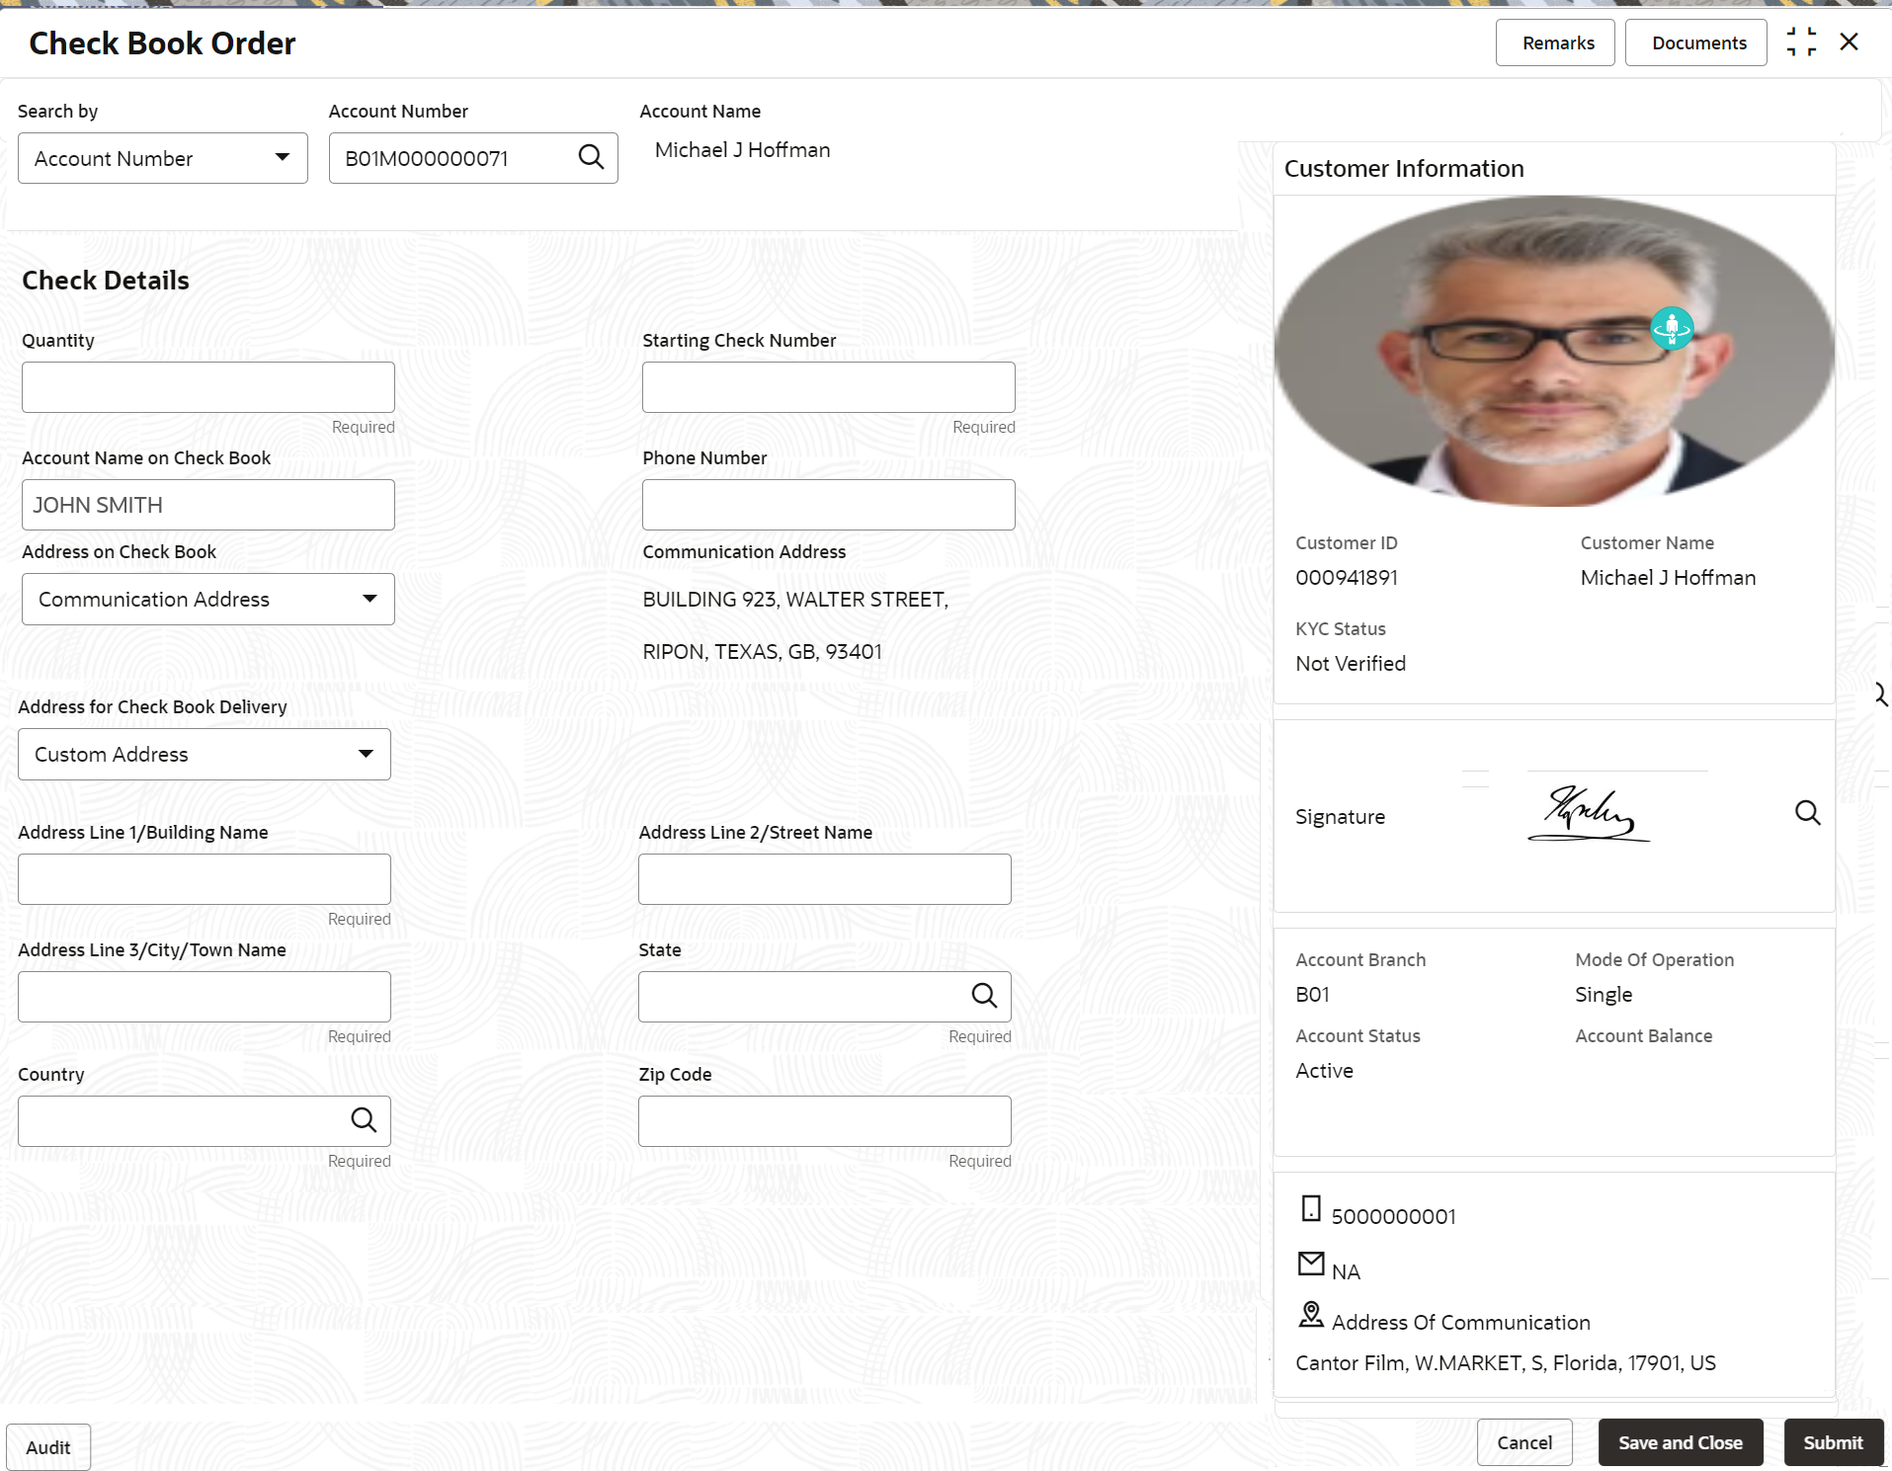1892x1471 pixels.
Task: Close the Check Book Order window
Action: (1849, 41)
